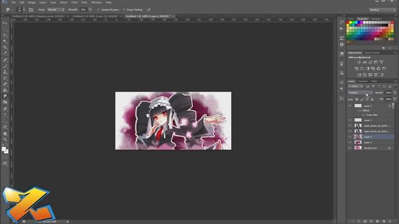Enable Sample All Layers checkbox

point(99,10)
